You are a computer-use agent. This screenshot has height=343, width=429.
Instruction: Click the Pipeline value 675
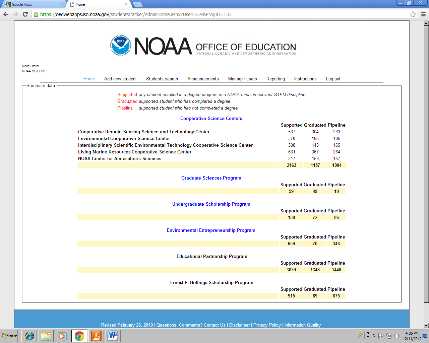336,296
